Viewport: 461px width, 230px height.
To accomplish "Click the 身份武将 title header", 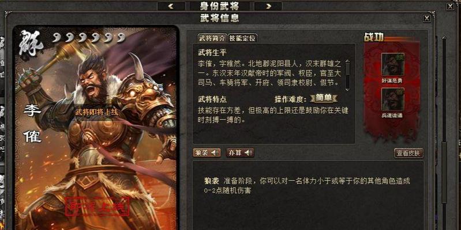I will [x=220, y=6].
